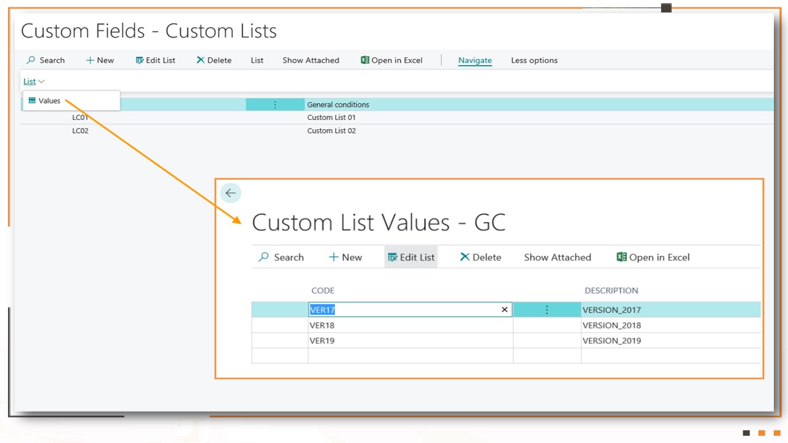Click the New plus icon in Custom List Values
The width and height of the screenshot is (788, 443).
[334, 257]
